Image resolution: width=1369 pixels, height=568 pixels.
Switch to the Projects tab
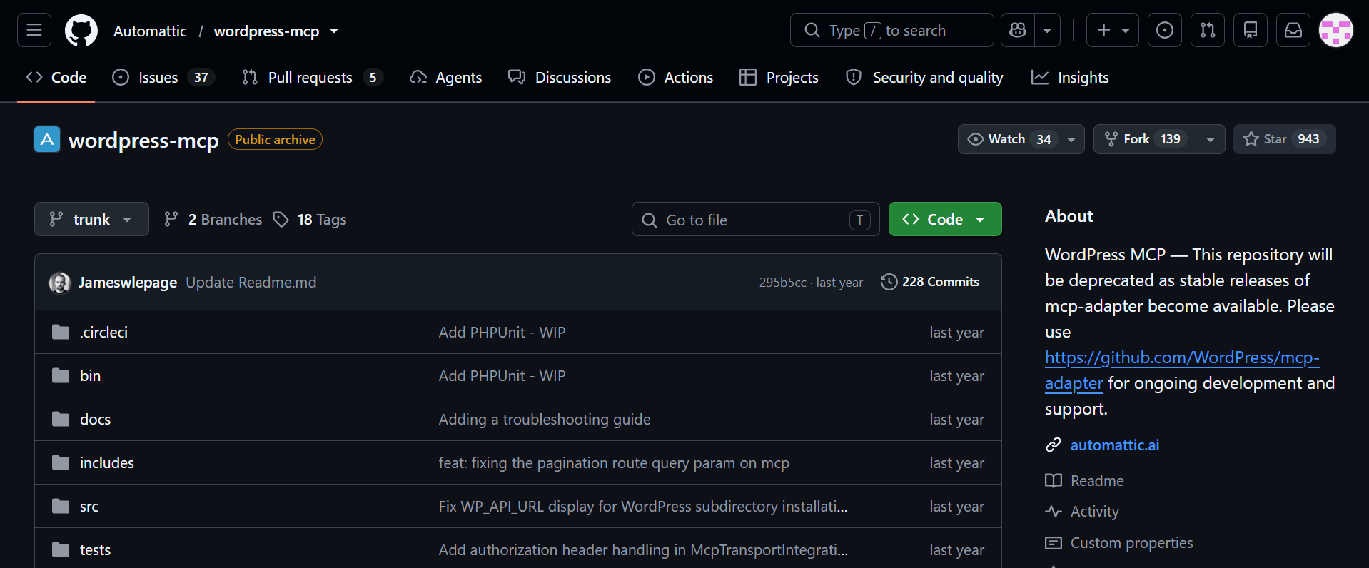click(779, 77)
